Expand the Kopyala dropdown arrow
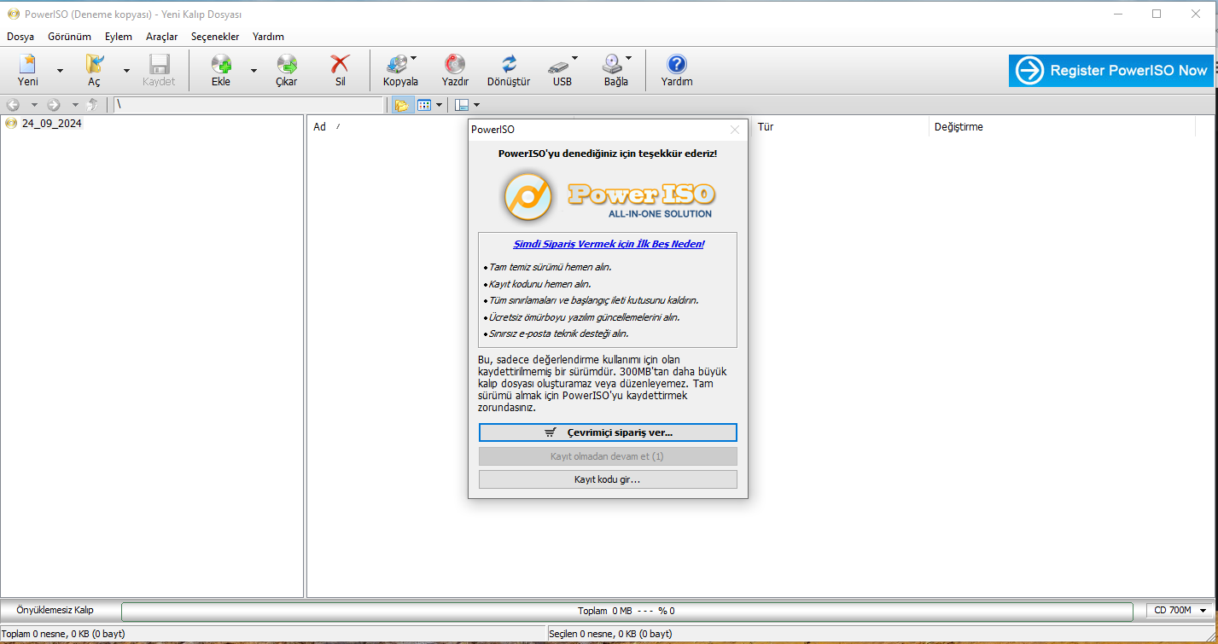 pos(414,59)
